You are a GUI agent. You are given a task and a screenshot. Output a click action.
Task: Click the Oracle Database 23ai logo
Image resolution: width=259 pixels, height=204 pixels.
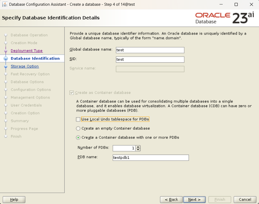(x=225, y=18)
